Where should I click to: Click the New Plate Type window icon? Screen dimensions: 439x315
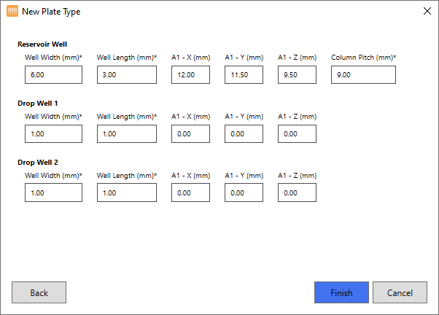coord(12,12)
